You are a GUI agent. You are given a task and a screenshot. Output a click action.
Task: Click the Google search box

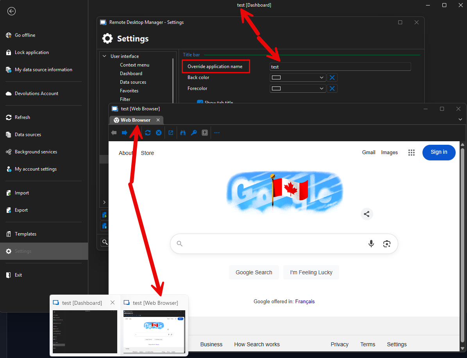click(x=284, y=244)
